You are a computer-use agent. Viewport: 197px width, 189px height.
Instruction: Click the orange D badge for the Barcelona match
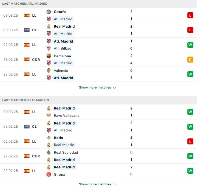coord(190,60)
